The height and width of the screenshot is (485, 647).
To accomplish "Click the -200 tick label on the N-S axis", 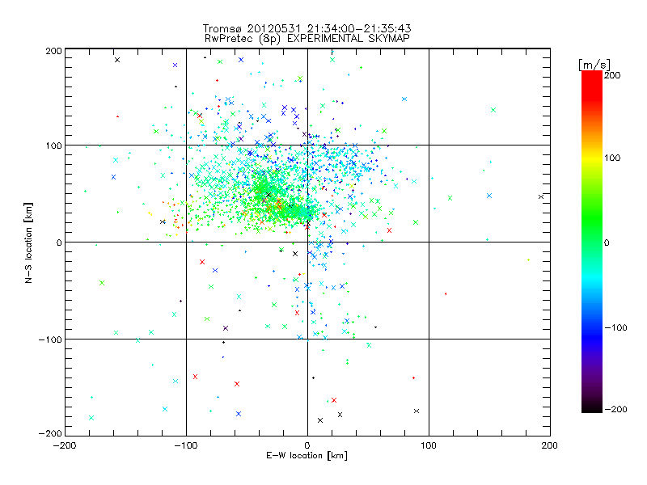I will tap(50, 433).
